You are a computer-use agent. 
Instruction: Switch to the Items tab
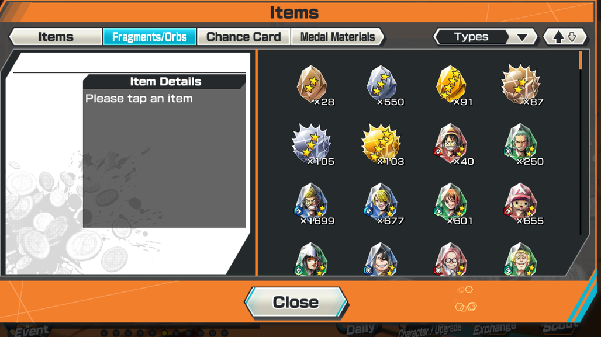point(56,37)
